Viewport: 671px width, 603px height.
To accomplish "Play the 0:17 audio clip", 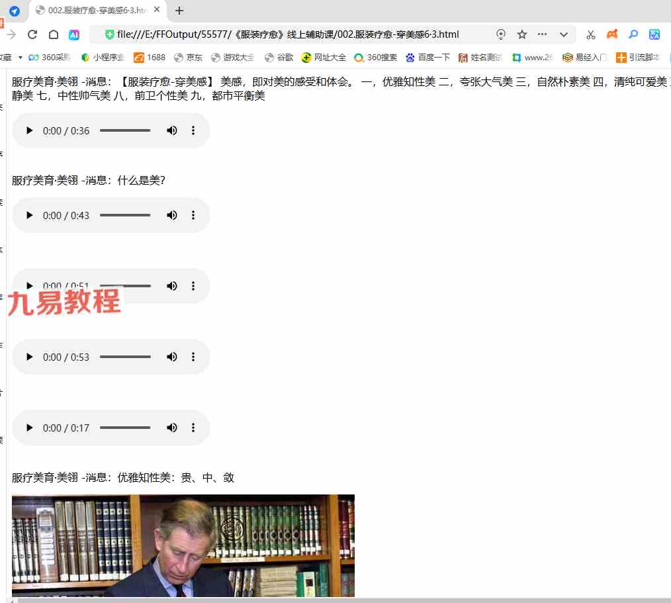I will point(29,428).
